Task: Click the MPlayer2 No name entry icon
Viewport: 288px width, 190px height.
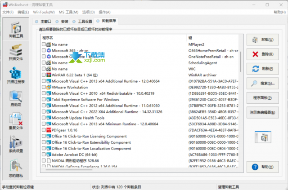Action: coord(49,44)
